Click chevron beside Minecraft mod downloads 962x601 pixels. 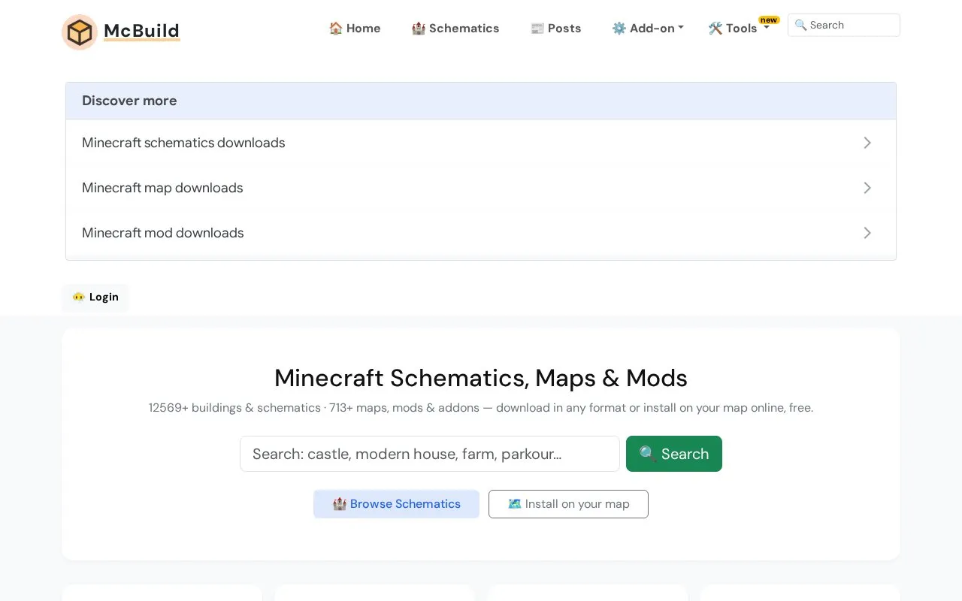[x=867, y=233]
